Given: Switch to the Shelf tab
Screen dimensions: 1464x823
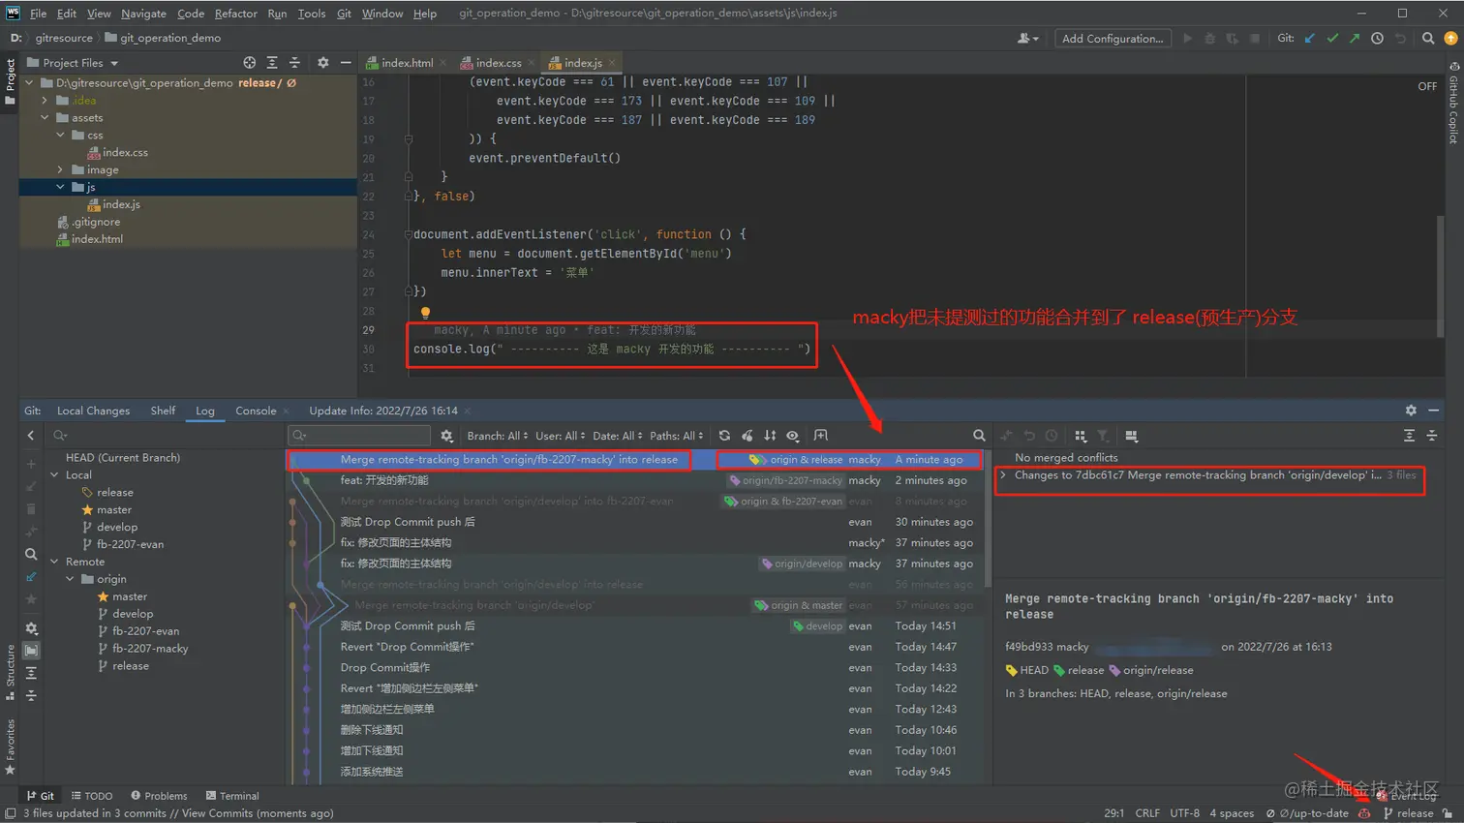Looking at the screenshot, I should [x=163, y=411].
